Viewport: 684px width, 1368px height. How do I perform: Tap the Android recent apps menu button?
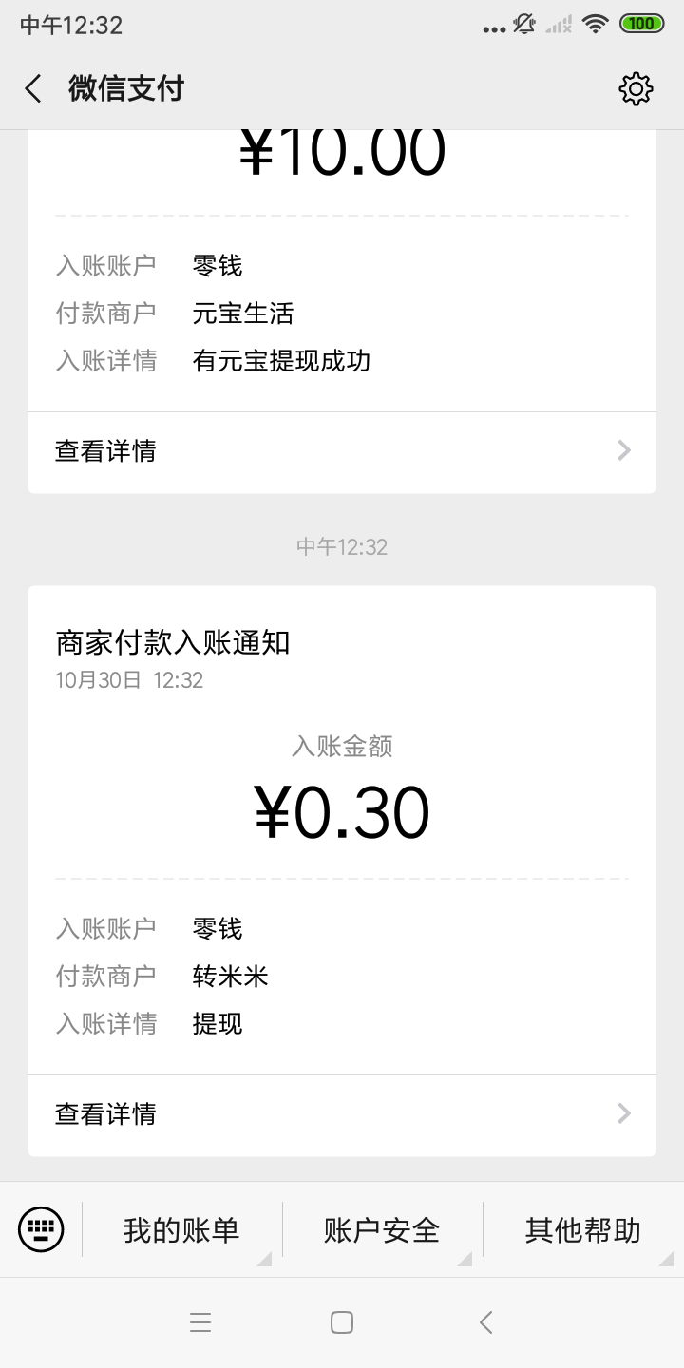click(200, 1322)
